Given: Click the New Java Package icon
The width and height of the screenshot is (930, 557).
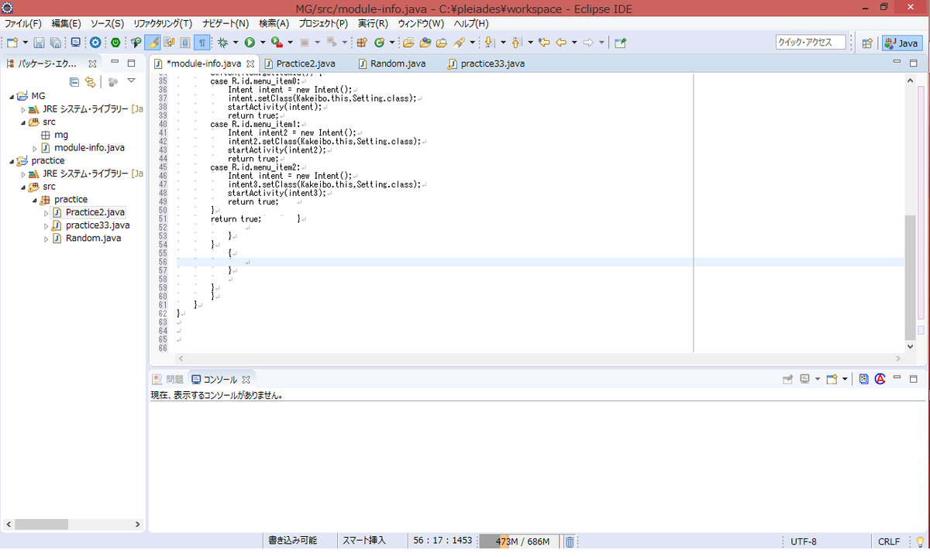Looking at the screenshot, I should (362, 43).
